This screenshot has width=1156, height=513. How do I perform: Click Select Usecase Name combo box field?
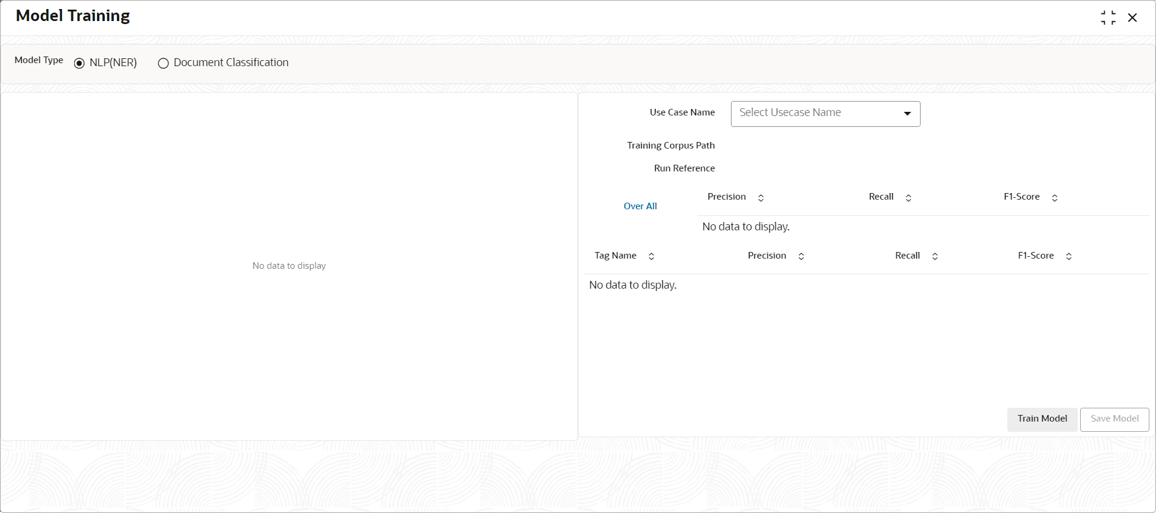pos(825,114)
